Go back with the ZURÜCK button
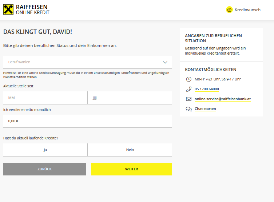 pos(44,169)
